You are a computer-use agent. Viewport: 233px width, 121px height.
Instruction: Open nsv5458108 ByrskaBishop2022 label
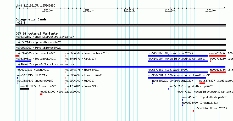pyautogui.click(x=170, y=53)
